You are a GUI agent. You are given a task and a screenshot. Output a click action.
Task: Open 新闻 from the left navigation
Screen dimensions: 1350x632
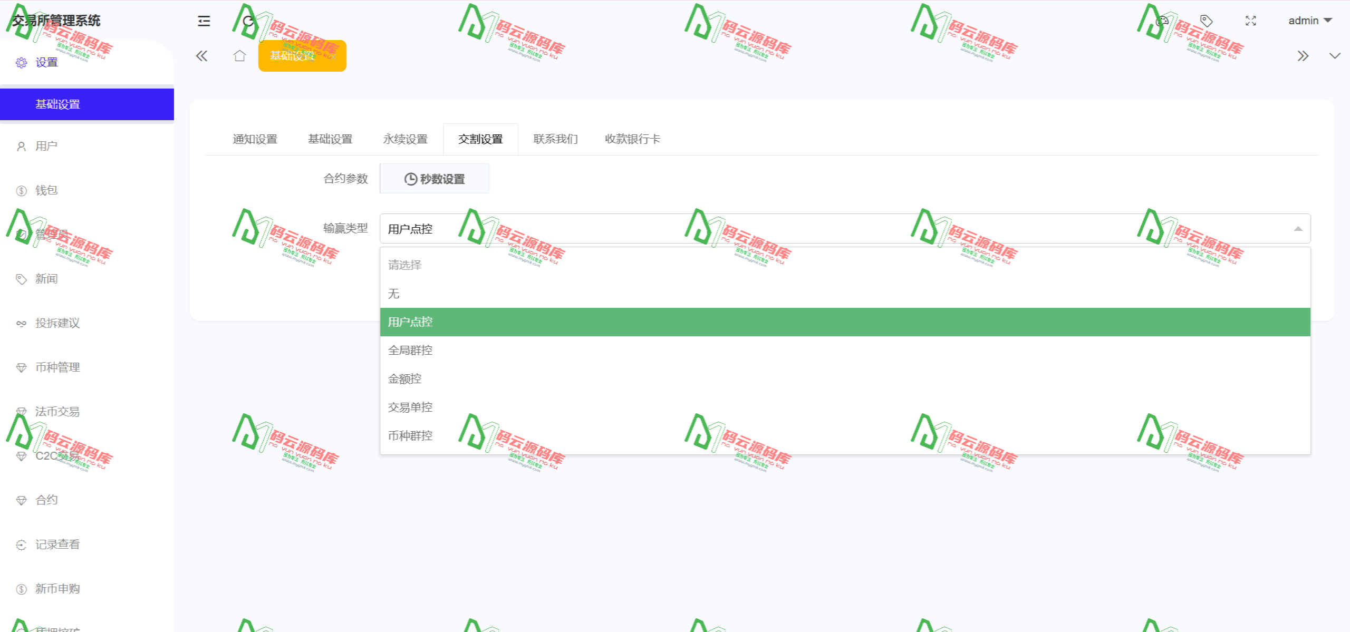[x=46, y=279]
